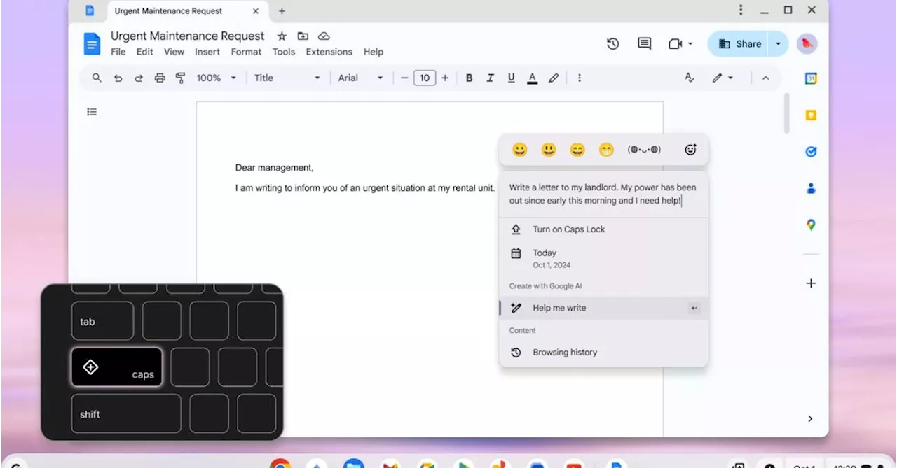The image size is (897, 468).
Task: Open the 100% zoom dropdown
Action: [216, 78]
